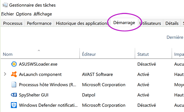Switch to the Utilisateurs tab

(x=150, y=23)
